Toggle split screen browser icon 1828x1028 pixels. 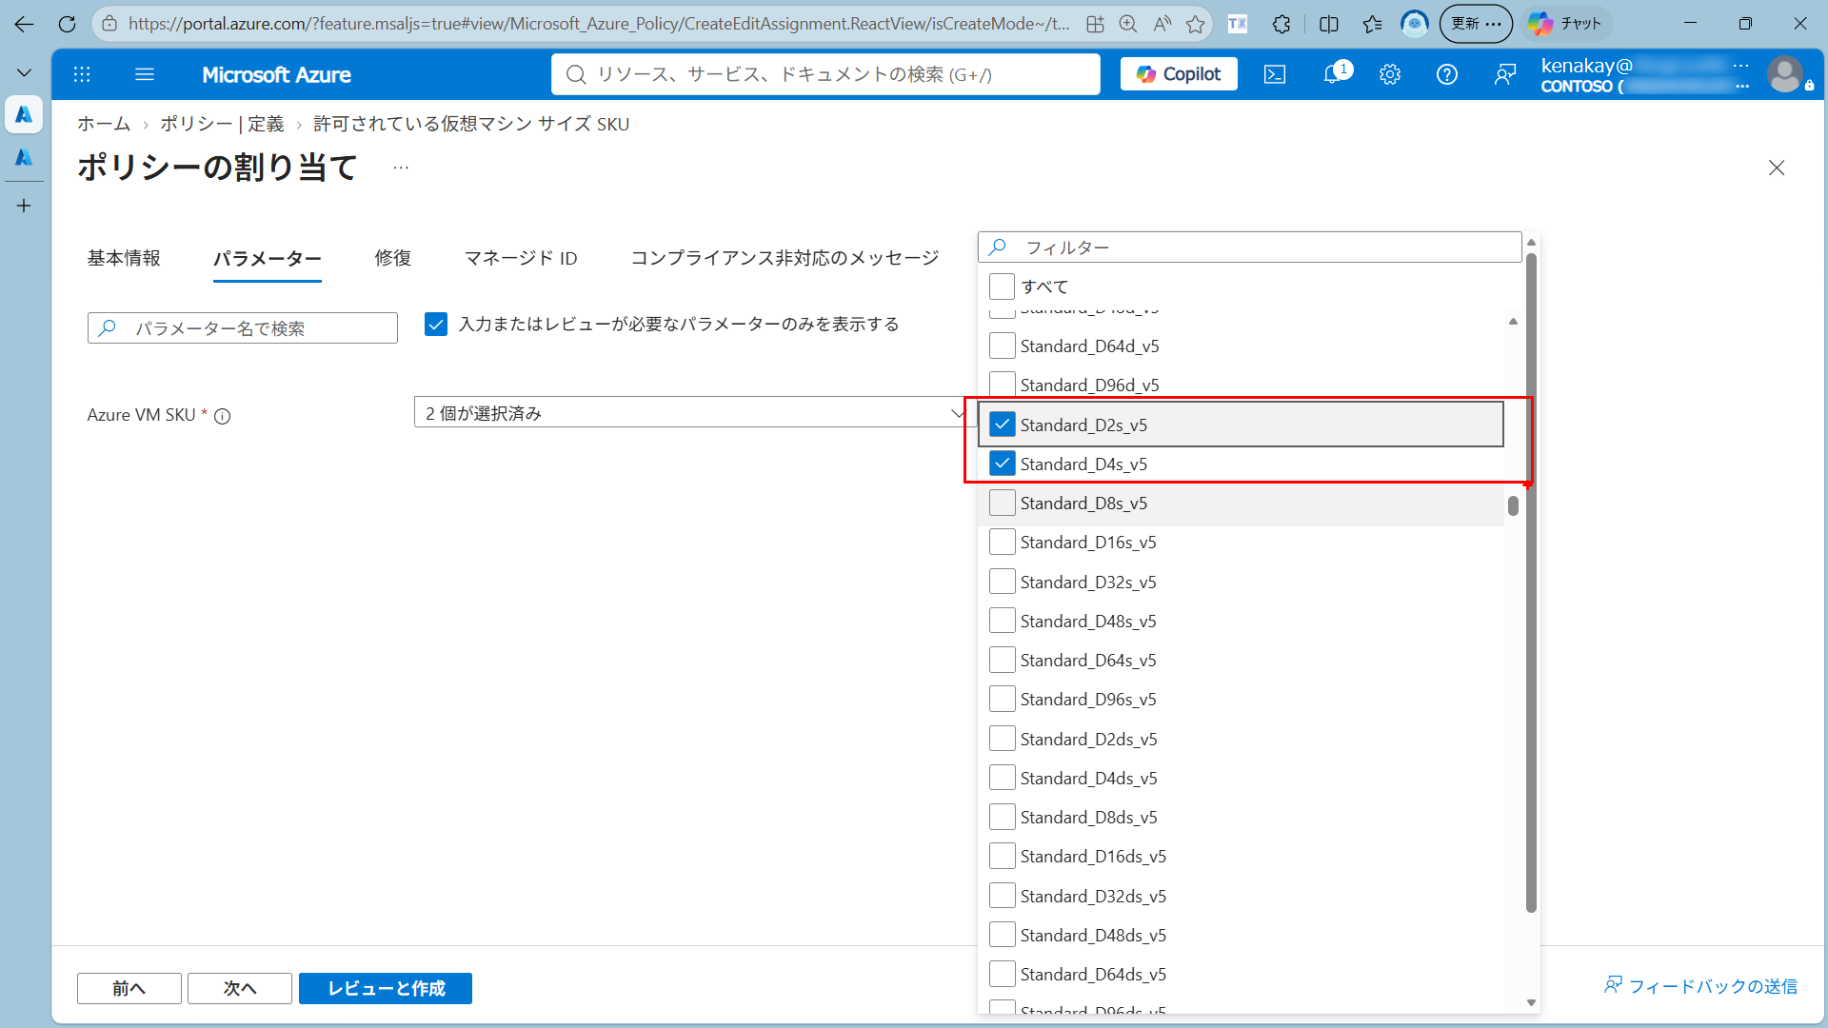(x=1329, y=24)
